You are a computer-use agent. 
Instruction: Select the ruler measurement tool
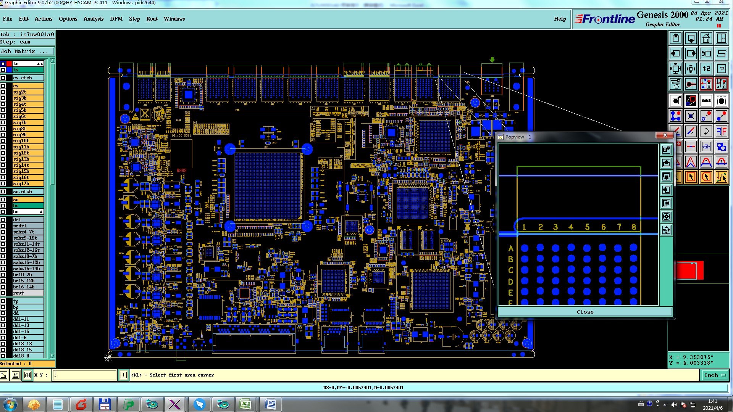coord(706,101)
